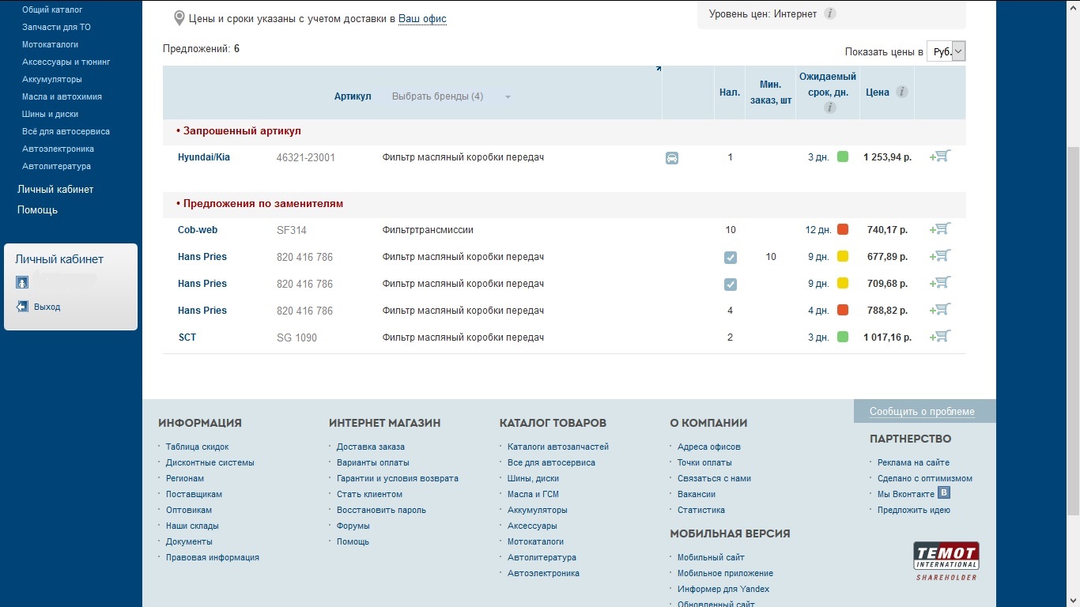This screenshot has height=607, width=1080.
Task: Add SCT SG 1090 to cart
Action: point(940,337)
